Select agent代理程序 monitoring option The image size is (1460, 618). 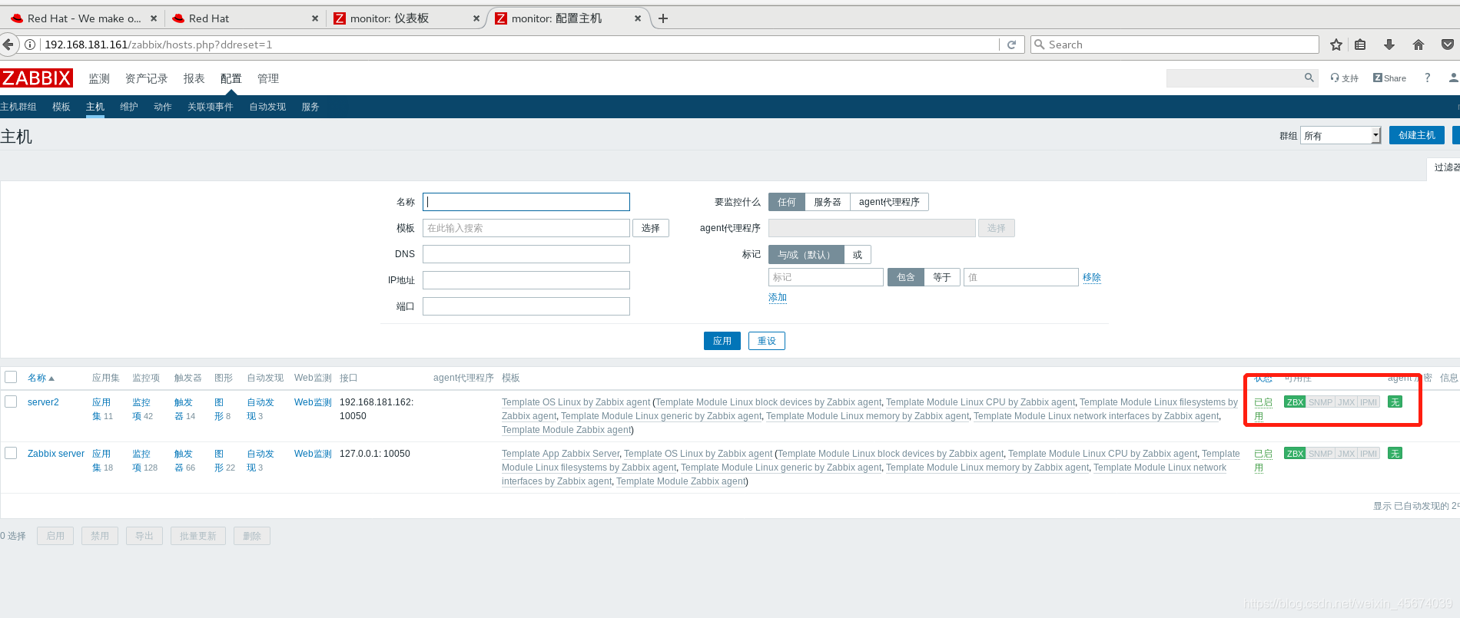click(889, 202)
